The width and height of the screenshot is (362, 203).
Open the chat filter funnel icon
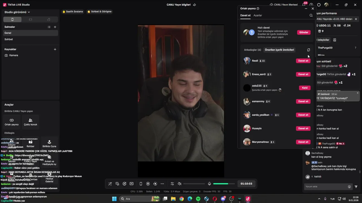coord(356,187)
